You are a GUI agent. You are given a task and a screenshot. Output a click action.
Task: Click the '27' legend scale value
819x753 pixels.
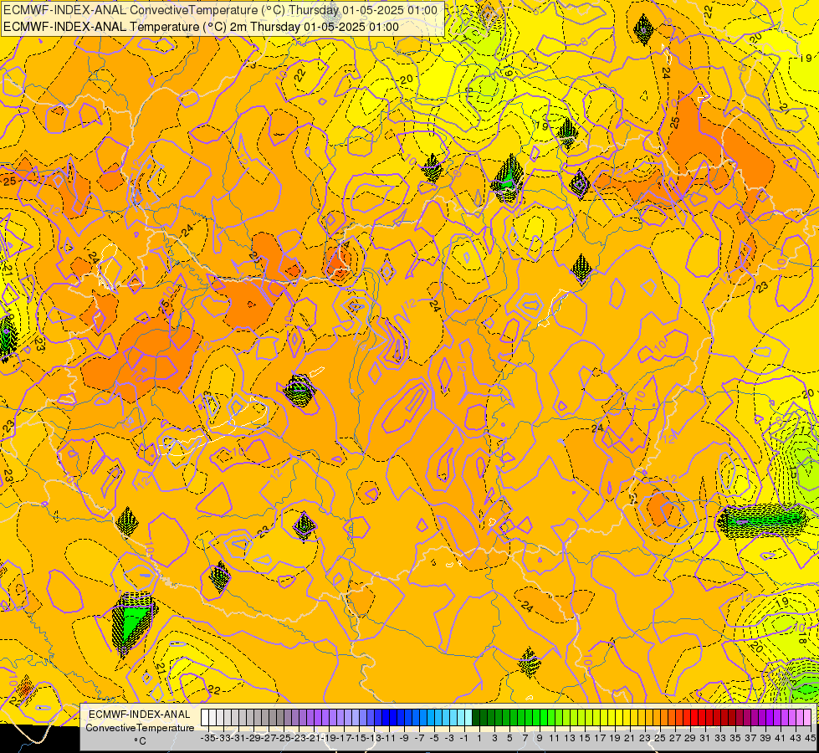[675, 739]
